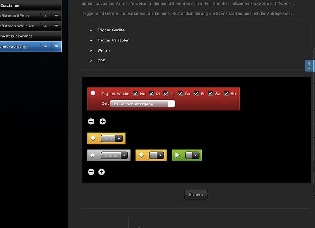This screenshot has height=228, width=315.
Task: Disable the So weekday checkbox
Action: point(226,93)
